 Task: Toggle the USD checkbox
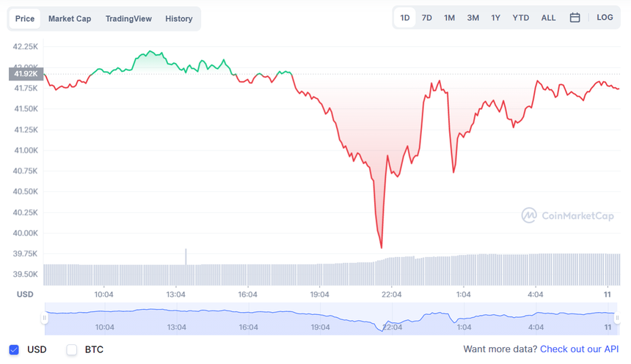click(x=14, y=349)
